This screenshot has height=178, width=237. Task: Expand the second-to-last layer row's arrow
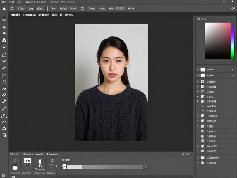(x=198, y=158)
